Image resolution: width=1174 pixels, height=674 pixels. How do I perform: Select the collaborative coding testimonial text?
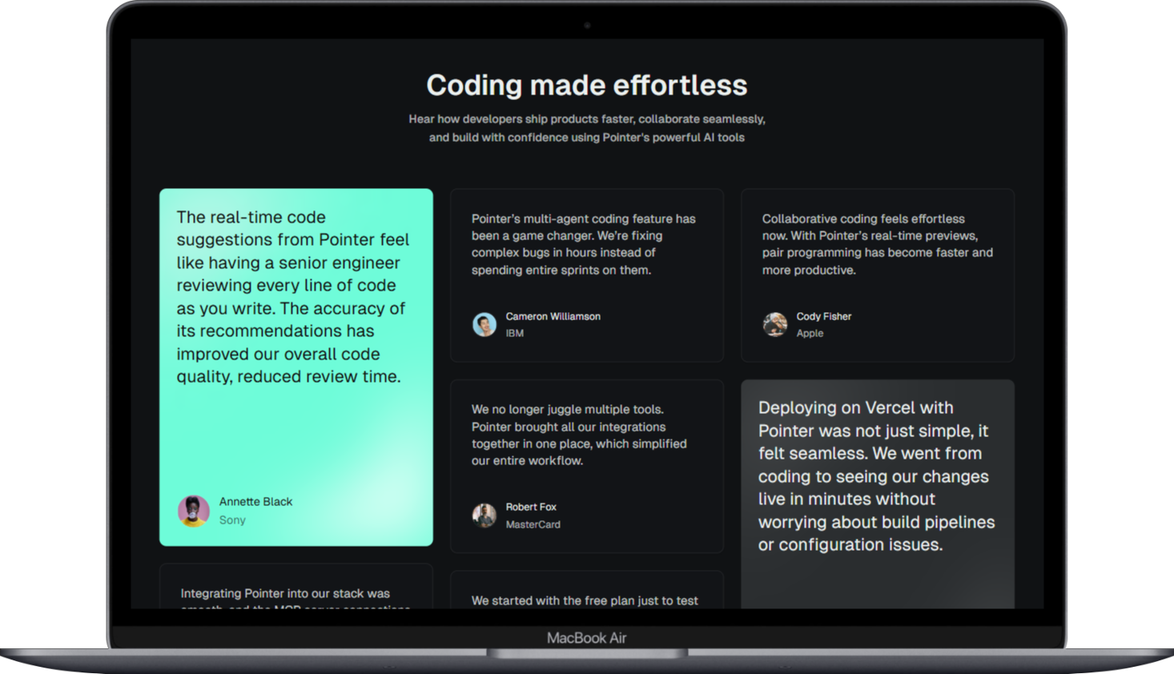pos(877,244)
